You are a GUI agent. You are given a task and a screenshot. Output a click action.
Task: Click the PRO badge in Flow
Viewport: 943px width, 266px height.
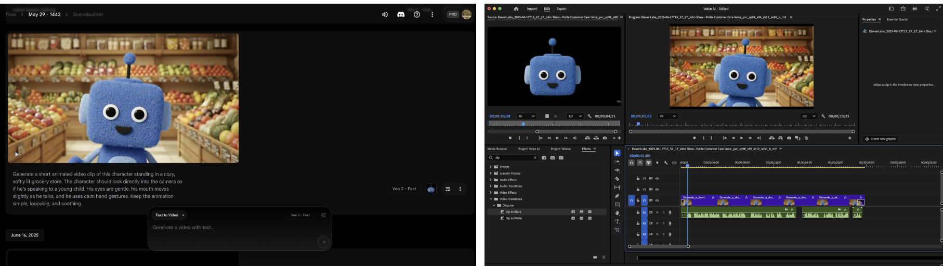click(x=453, y=15)
